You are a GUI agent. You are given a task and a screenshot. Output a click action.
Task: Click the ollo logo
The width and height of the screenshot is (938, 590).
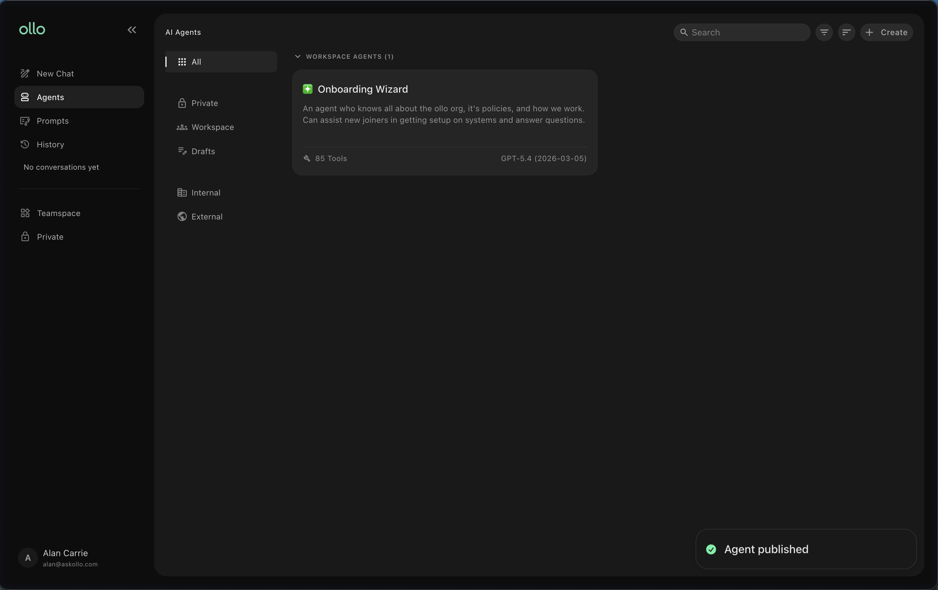click(x=32, y=29)
